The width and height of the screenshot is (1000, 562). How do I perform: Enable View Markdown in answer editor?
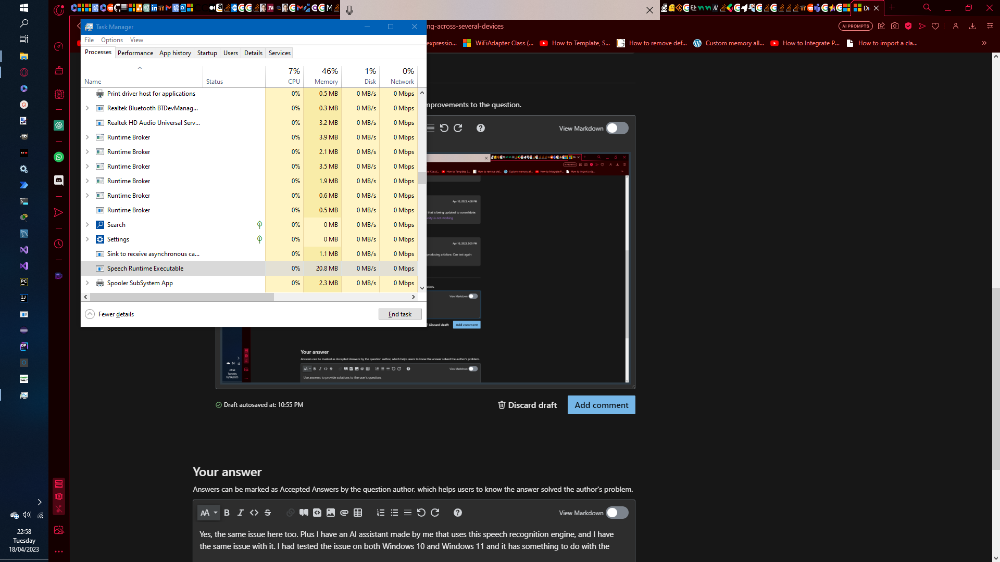point(617,513)
